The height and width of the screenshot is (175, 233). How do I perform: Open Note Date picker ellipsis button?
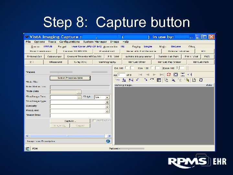[x=79, y=92]
